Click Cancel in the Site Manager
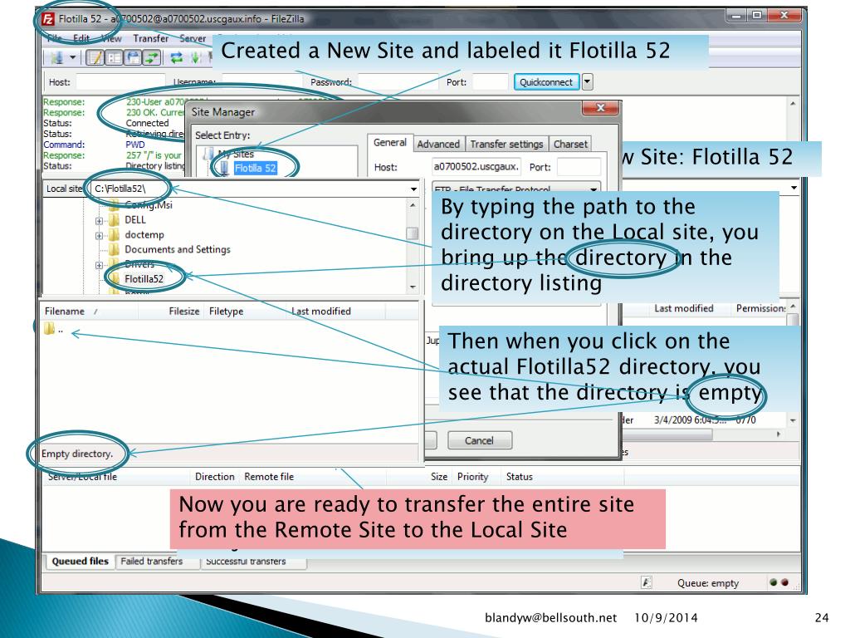This screenshot has height=638, width=850. point(479,440)
